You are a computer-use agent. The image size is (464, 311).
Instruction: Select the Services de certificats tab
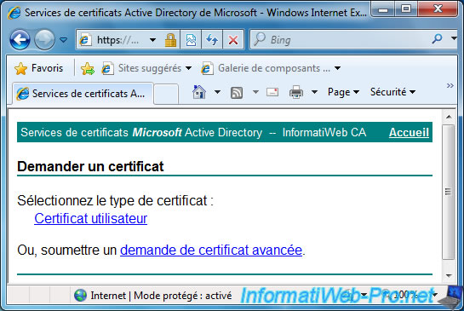(x=83, y=94)
